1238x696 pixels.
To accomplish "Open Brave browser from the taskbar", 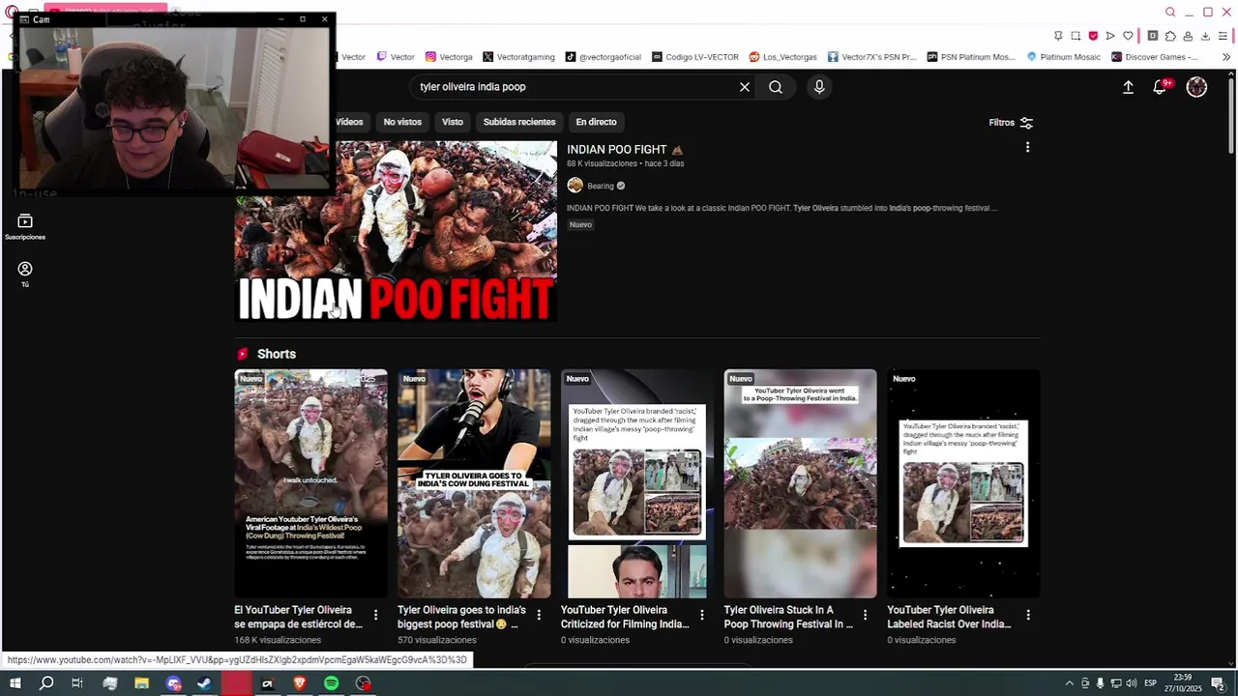I will coord(300,683).
